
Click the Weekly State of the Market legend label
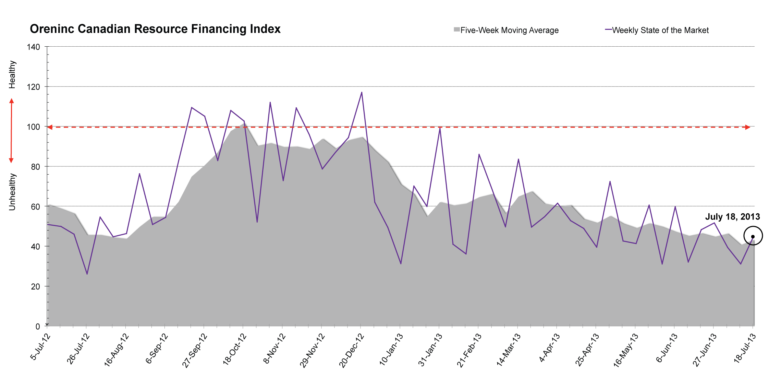tap(660, 30)
